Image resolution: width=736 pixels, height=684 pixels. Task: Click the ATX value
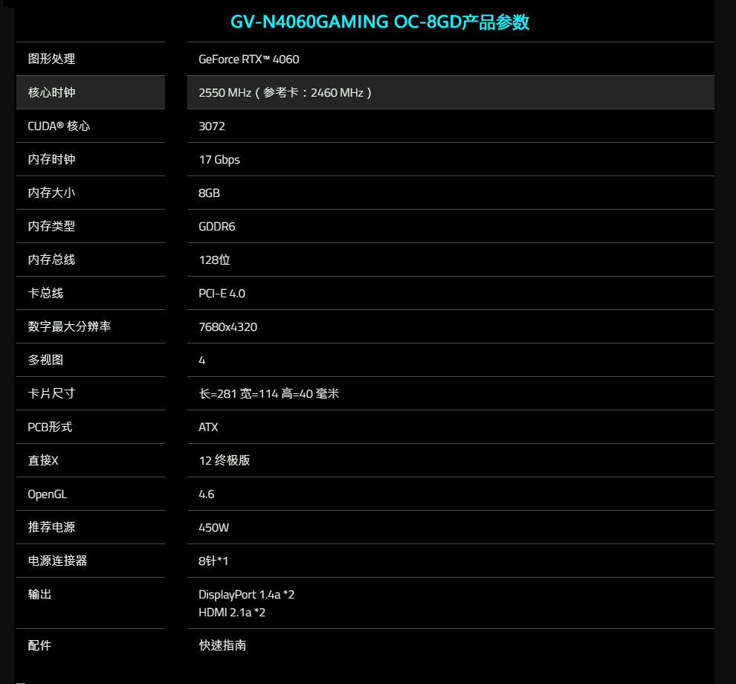tap(208, 427)
